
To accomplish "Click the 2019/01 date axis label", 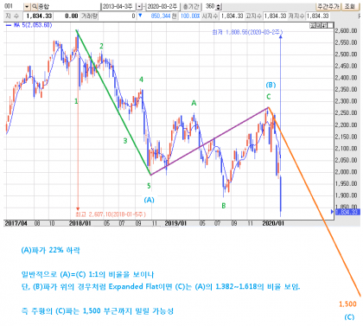I will (x=175, y=223).
